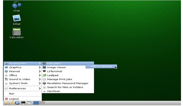Expand the Graphics submenu arrow
This screenshot has height=106, width=183.
pyautogui.click(x=40, y=67)
